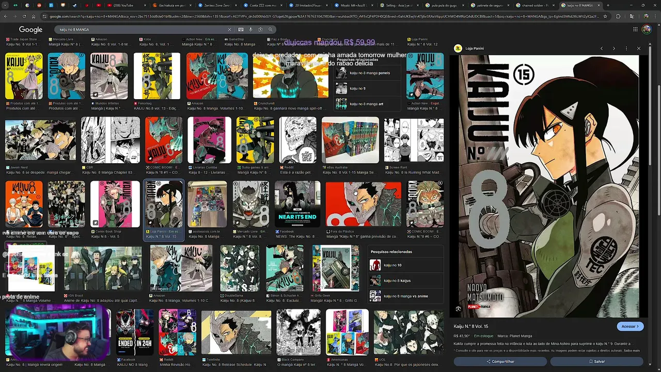
Task: Open the Crunchyroll spin-off image thumbnail
Action: click(290, 76)
